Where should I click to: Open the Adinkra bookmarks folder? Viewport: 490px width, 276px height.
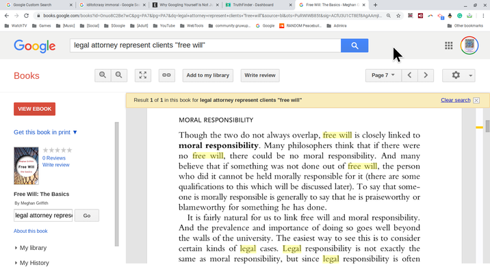(x=337, y=25)
